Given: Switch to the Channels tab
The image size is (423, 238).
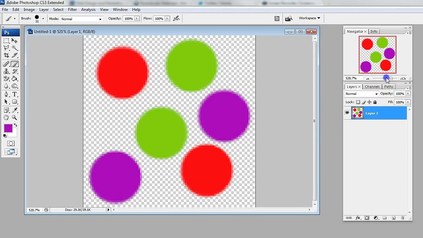Looking at the screenshot, I should pyautogui.click(x=372, y=87).
